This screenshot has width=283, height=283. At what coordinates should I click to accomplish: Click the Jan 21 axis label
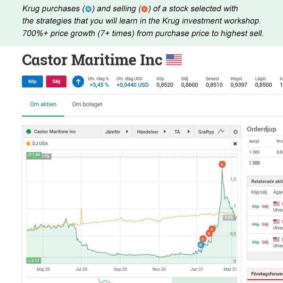click(197, 269)
